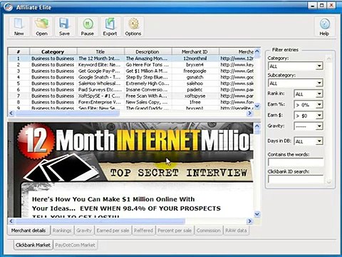Click merchant ID 'freegoogle' cell

[x=195, y=71]
